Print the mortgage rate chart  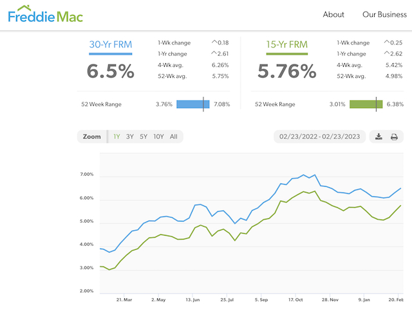click(x=394, y=136)
